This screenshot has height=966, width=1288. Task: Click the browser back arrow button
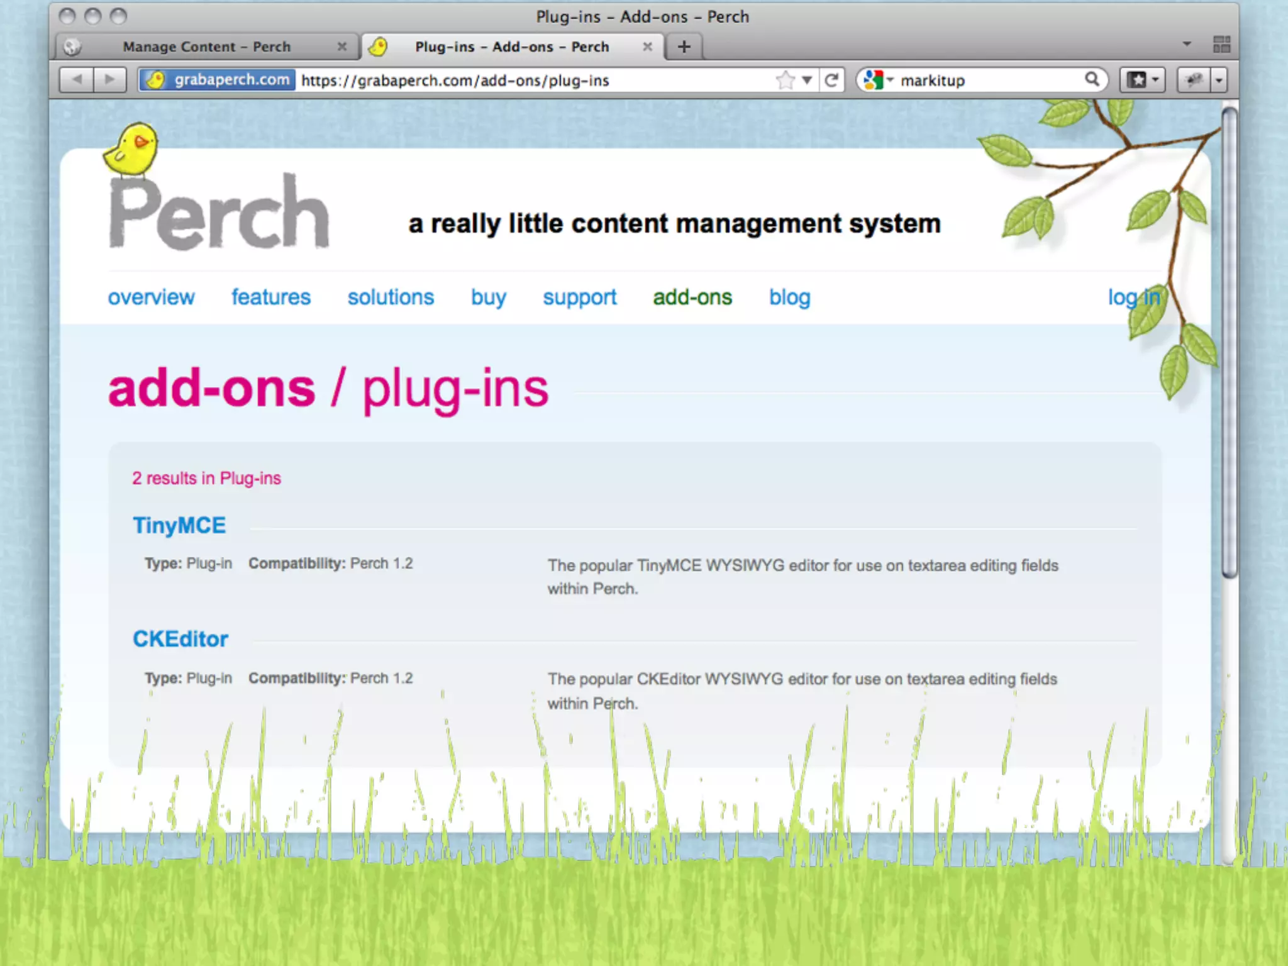click(77, 80)
